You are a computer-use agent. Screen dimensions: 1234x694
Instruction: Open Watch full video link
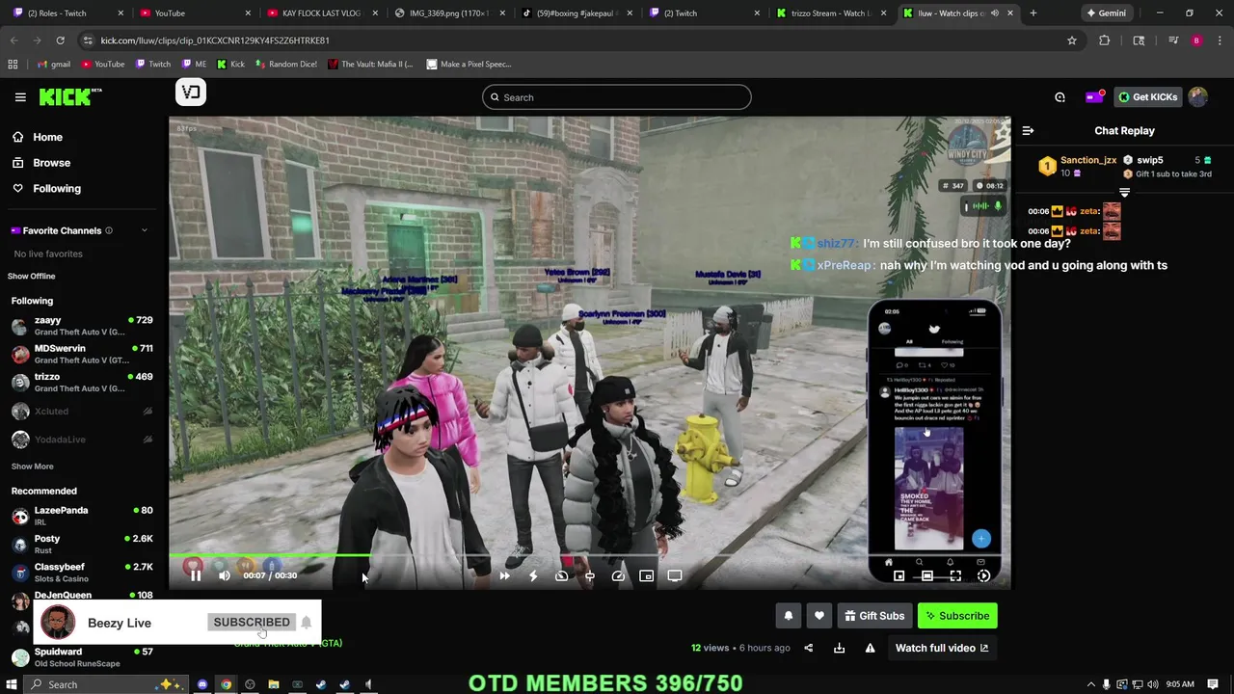[942, 648]
